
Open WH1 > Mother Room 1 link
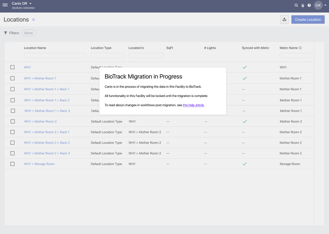click(40, 78)
